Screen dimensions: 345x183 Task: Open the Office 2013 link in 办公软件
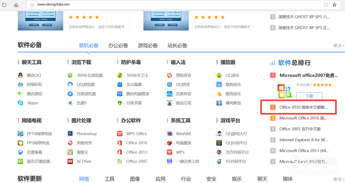click(x=137, y=152)
